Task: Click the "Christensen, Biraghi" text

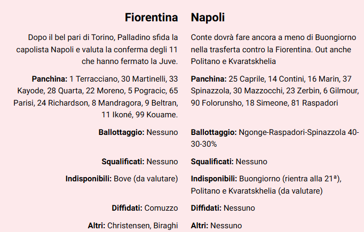Action: pyautogui.click(x=143, y=226)
